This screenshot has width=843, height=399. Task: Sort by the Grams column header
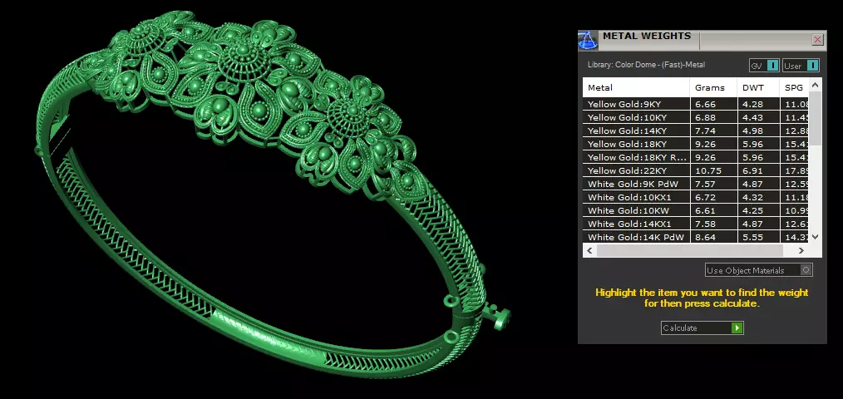tap(713, 87)
